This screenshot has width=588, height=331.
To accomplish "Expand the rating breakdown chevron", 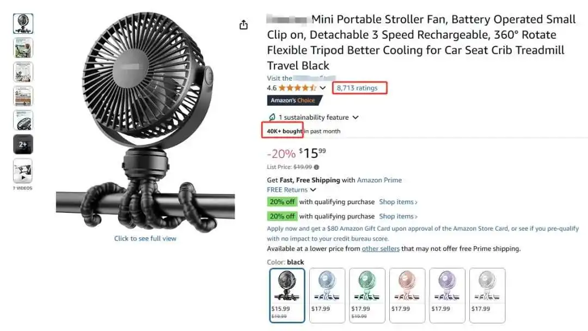I will 322,88.
